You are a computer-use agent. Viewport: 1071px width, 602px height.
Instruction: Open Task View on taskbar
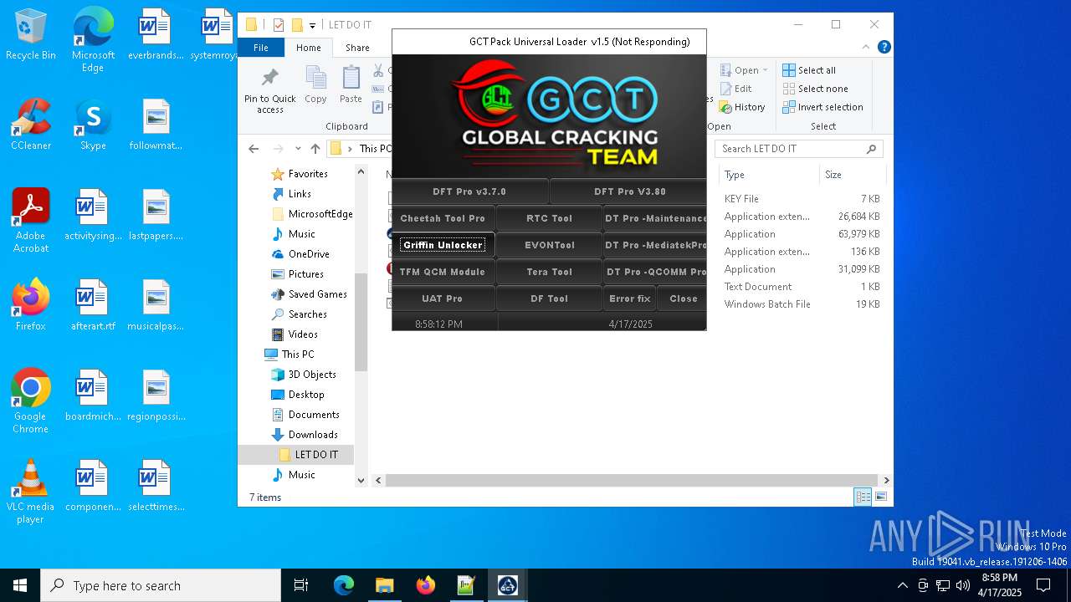coord(301,585)
